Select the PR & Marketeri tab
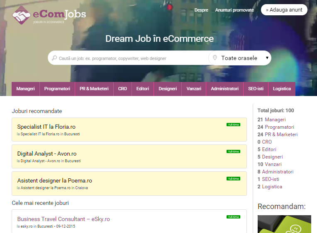The width and height of the screenshot is (317, 233). click(x=94, y=89)
